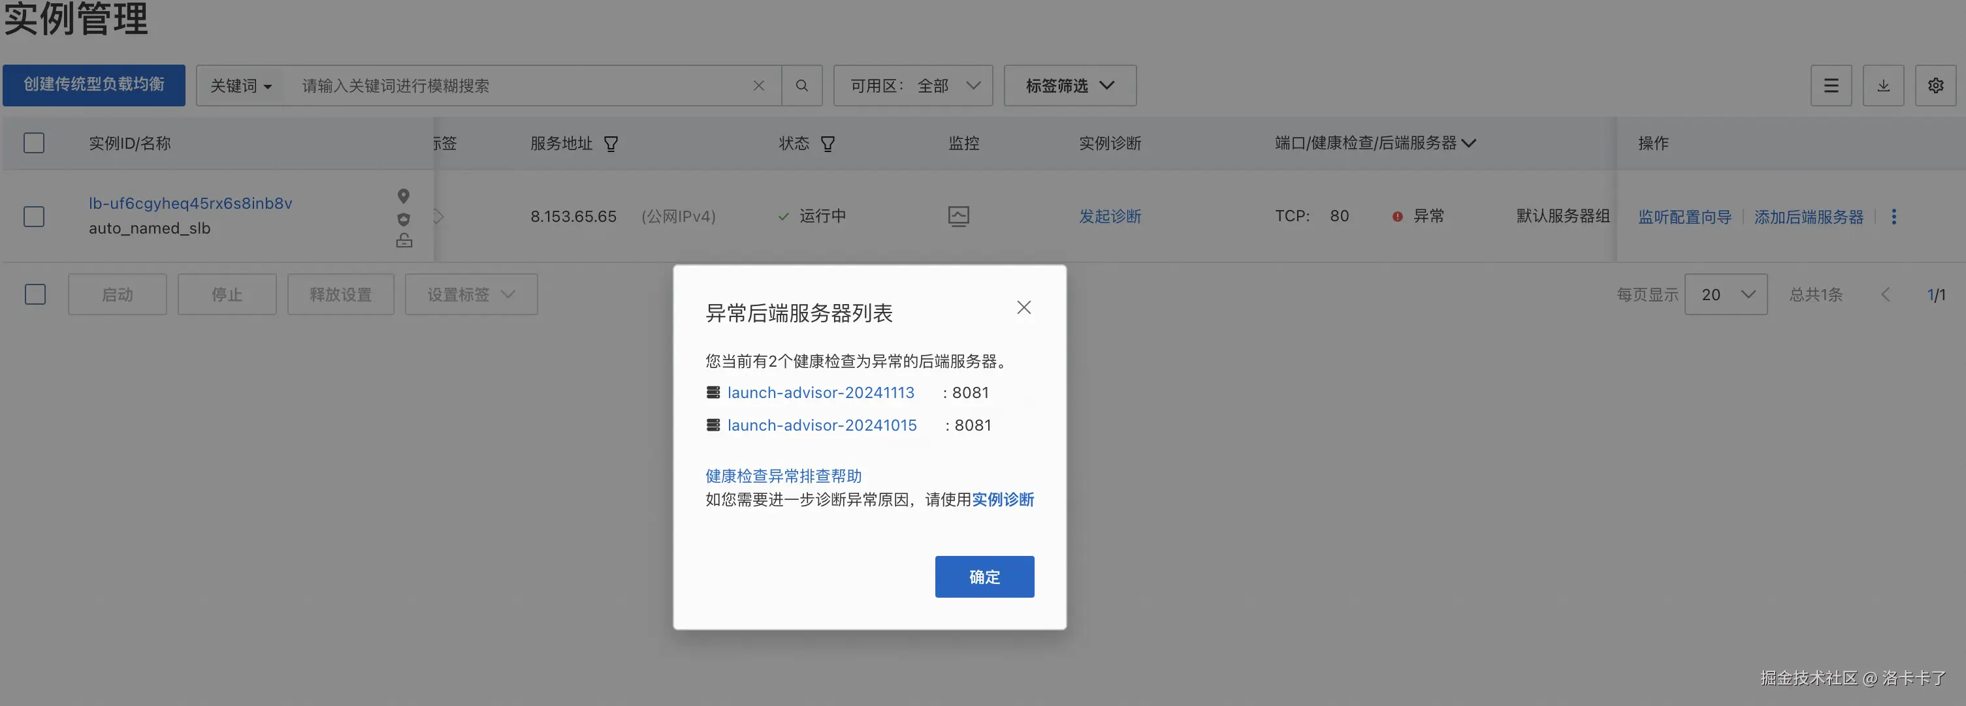Check the lb-uf6cgyheq45rx6s8inb8v row checkbox
Image resolution: width=1966 pixels, height=706 pixels.
[33, 217]
